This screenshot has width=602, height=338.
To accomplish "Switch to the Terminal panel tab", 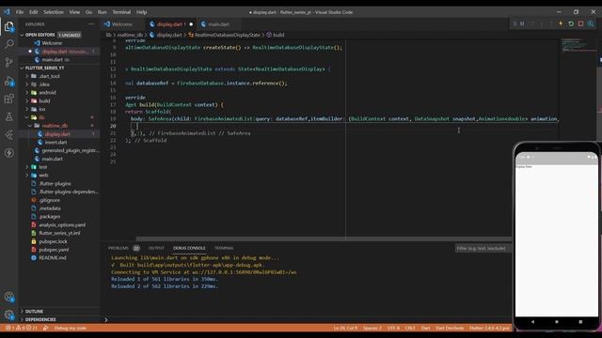I will click(224, 248).
